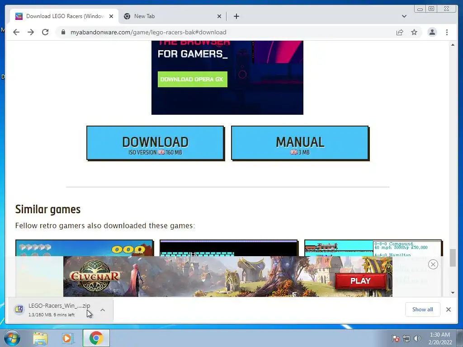Click page scrollbar up arrow
The image size is (463, 347).
click(x=453, y=45)
